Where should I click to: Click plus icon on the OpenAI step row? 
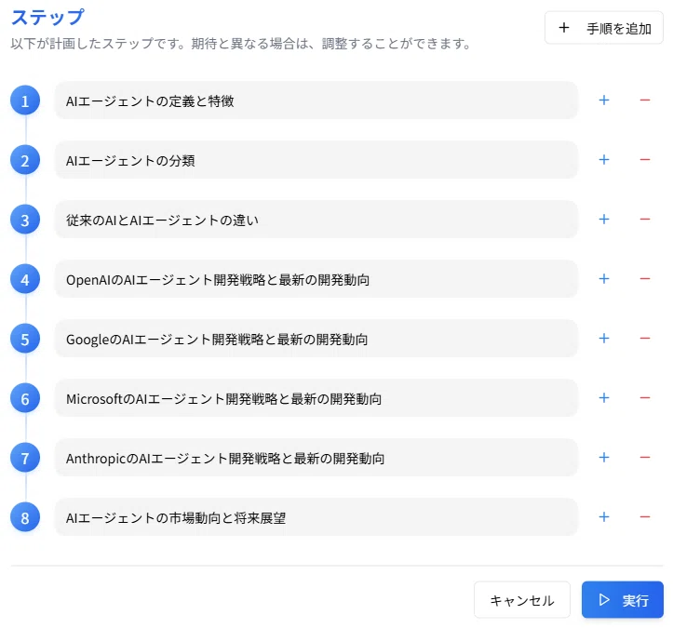604,279
